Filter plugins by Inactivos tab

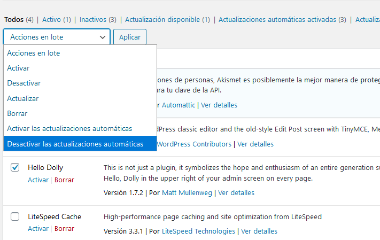coord(94,20)
